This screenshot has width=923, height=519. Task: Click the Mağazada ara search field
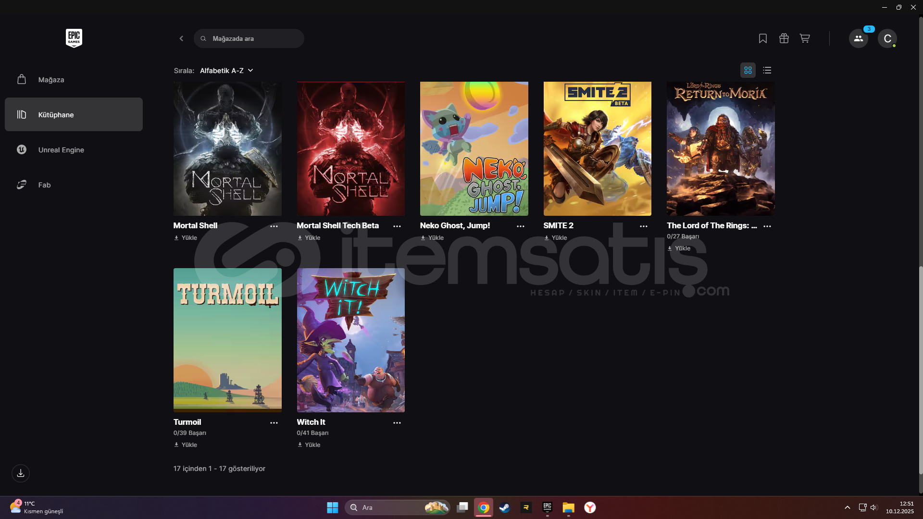[255, 38]
